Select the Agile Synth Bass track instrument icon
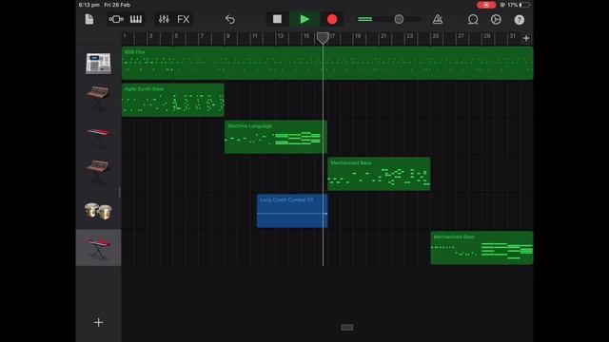 tap(98, 97)
